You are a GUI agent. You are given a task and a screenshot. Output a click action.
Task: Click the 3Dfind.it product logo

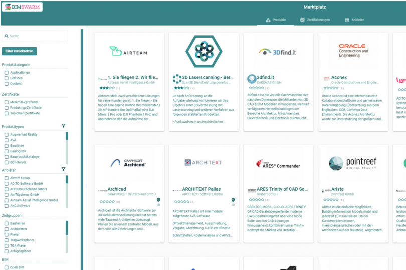[x=278, y=51]
